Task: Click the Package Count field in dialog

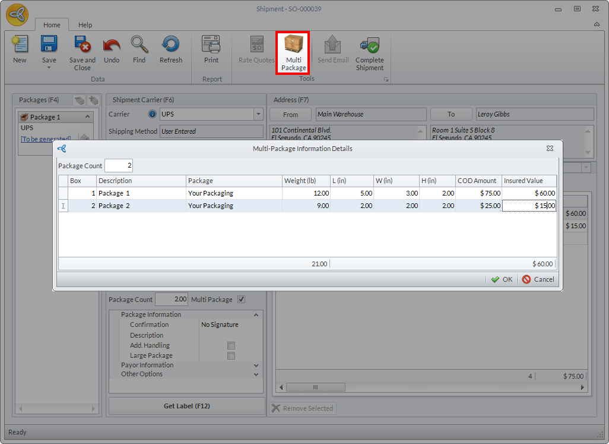Action: click(x=119, y=166)
